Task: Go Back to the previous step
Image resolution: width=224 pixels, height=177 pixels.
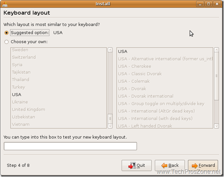Action: point(170,165)
